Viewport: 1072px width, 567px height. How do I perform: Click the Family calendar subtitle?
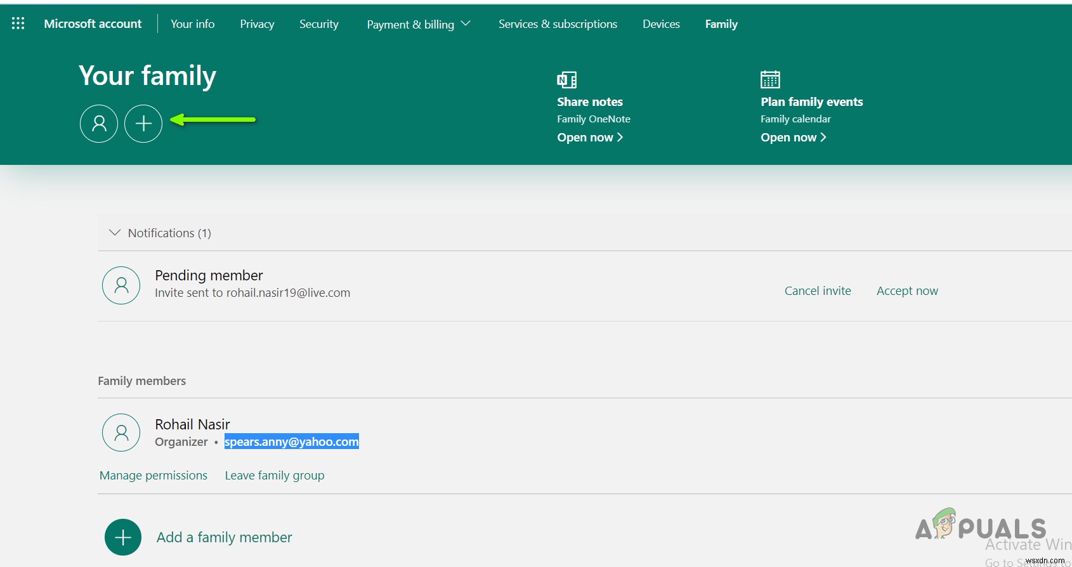point(795,119)
